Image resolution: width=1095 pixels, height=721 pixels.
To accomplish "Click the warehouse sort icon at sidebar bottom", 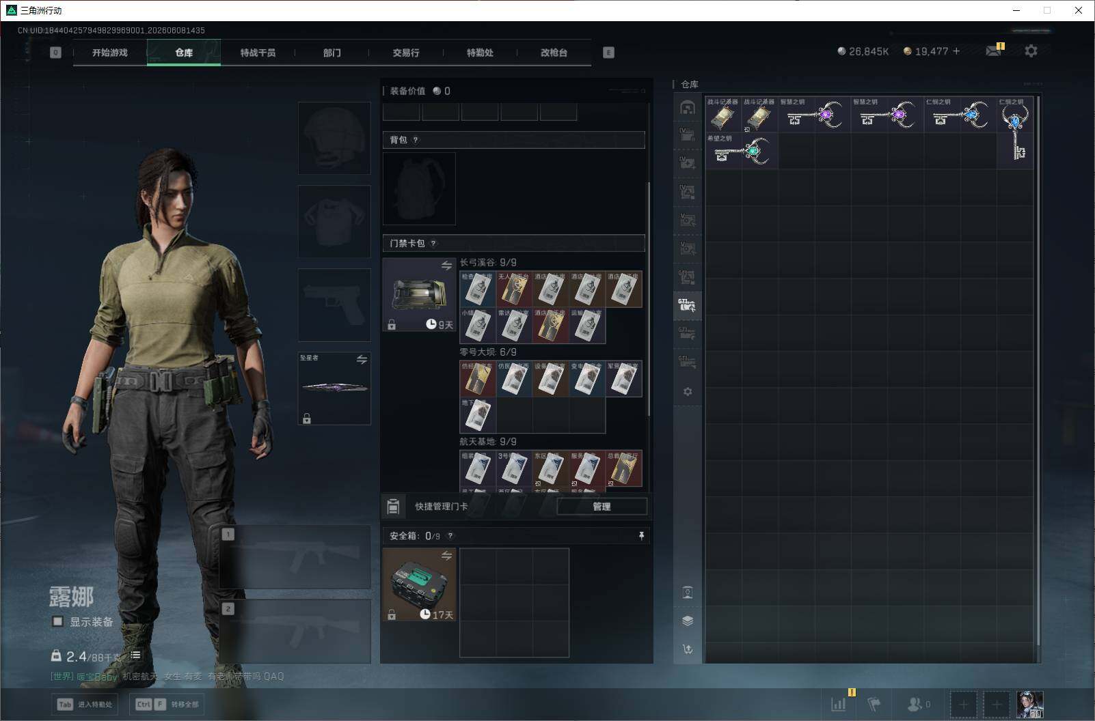I will point(688,649).
